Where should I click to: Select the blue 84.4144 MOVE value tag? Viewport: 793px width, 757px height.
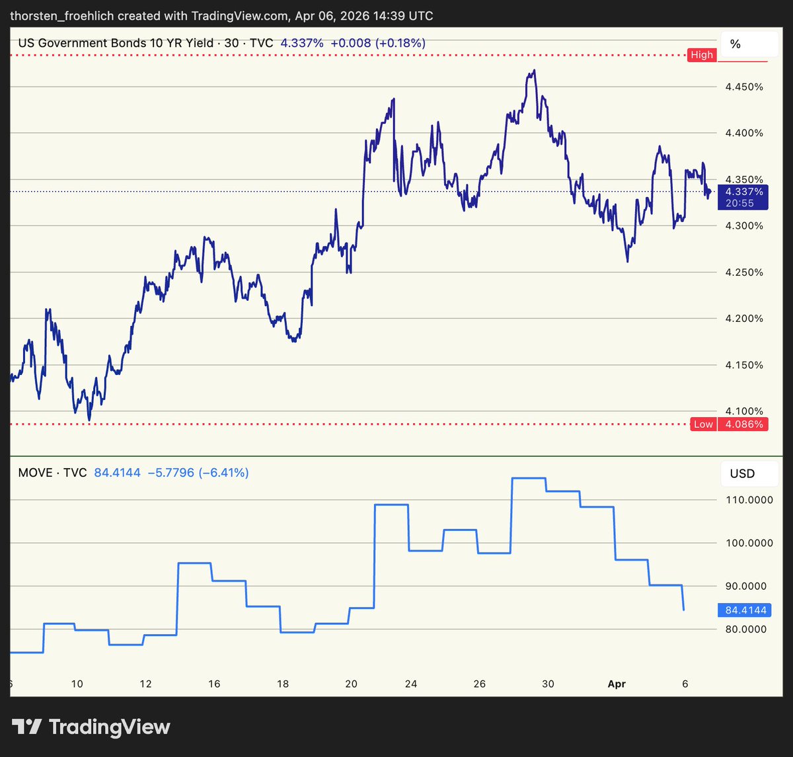[x=744, y=610]
